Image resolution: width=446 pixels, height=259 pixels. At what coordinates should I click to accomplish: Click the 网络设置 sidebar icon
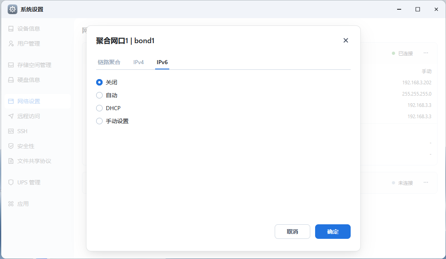pos(11,101)
